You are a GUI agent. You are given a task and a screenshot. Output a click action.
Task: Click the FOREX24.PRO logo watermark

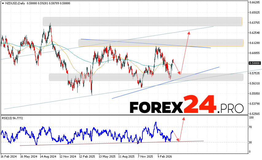click(x=187, y=106)
